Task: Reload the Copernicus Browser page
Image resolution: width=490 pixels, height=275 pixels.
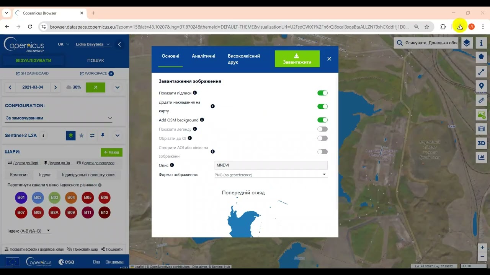Action: coord(30,27)
